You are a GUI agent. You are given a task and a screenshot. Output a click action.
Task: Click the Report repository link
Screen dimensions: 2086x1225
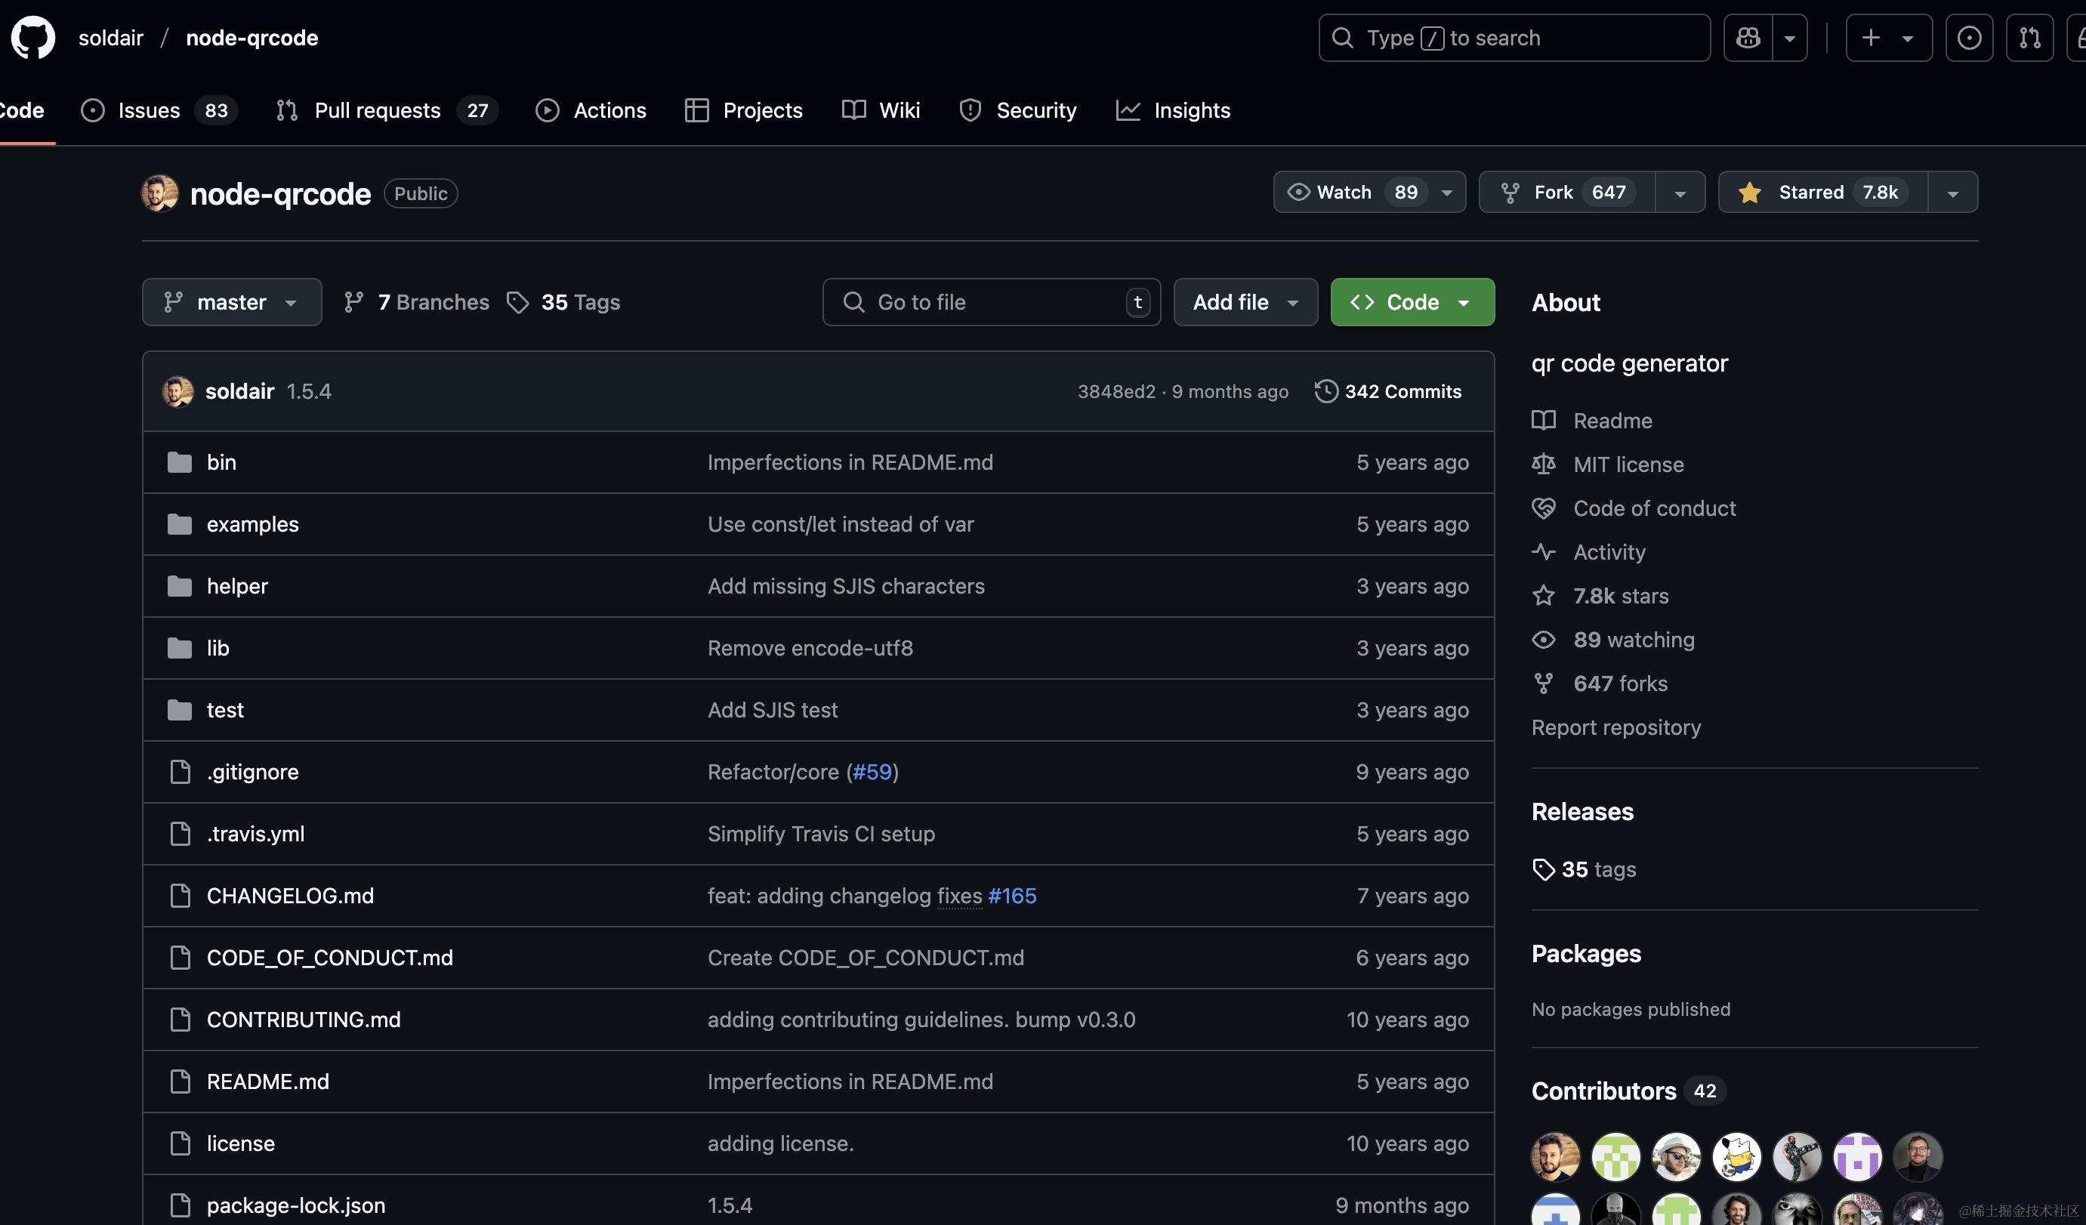(1615, 727)
